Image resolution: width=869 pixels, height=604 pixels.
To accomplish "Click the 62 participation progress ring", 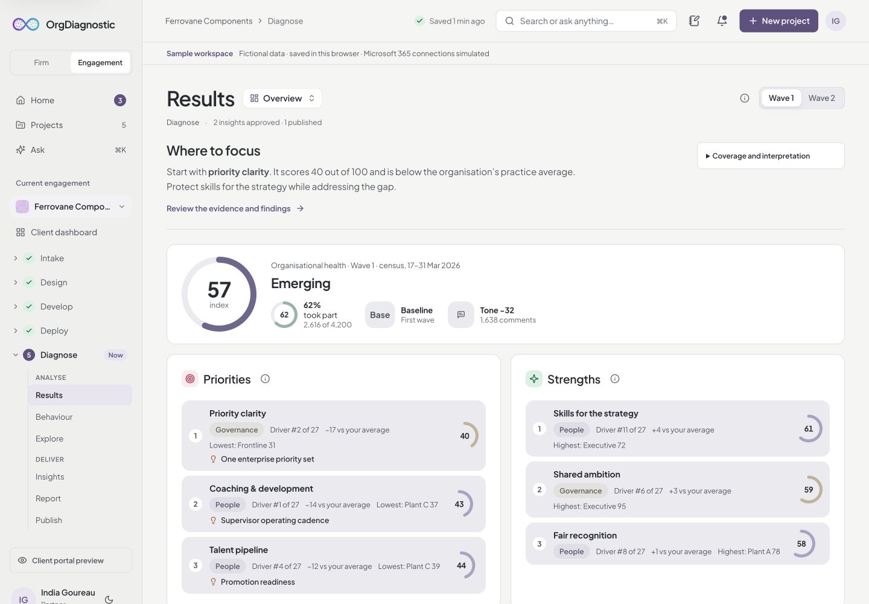I will pyautogui.click(x=284, y=315).
